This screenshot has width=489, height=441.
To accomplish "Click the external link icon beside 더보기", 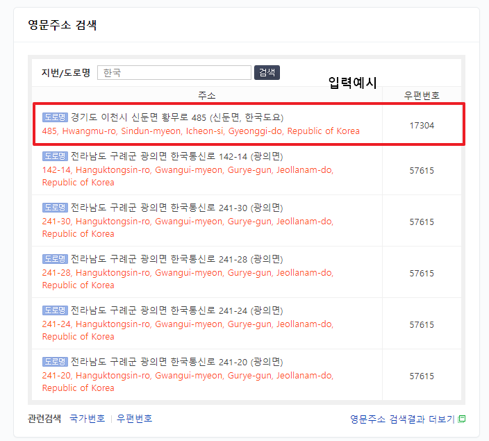I will tap(462, 419).
